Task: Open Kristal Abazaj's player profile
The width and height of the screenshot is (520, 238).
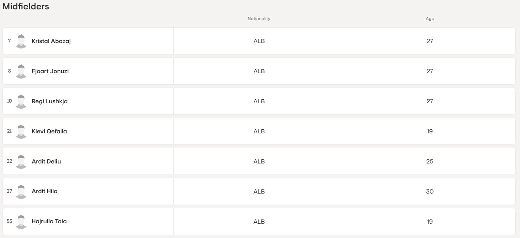Action: pos(51,41)
